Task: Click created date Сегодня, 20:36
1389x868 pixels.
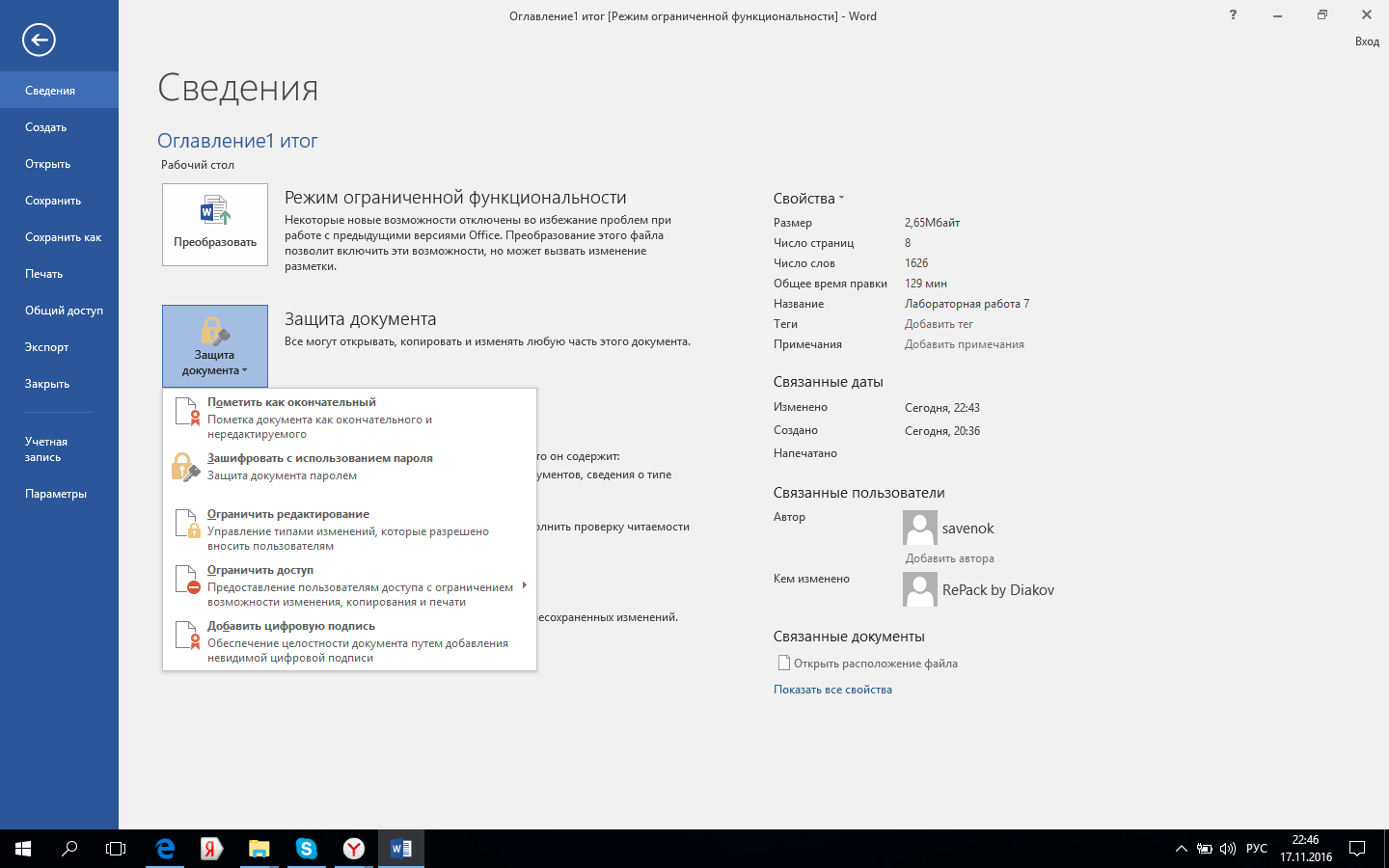Action: (942, 430)
